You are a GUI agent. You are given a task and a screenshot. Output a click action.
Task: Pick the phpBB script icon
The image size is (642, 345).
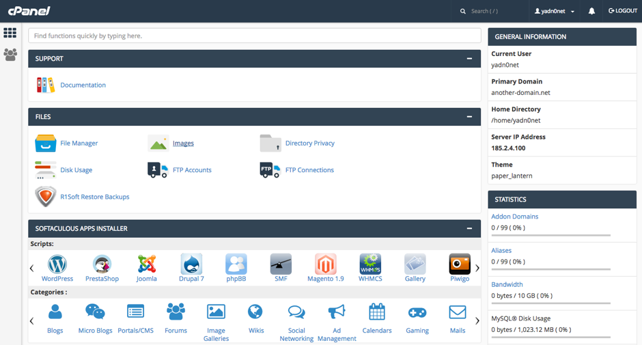[x=236, y=264]
